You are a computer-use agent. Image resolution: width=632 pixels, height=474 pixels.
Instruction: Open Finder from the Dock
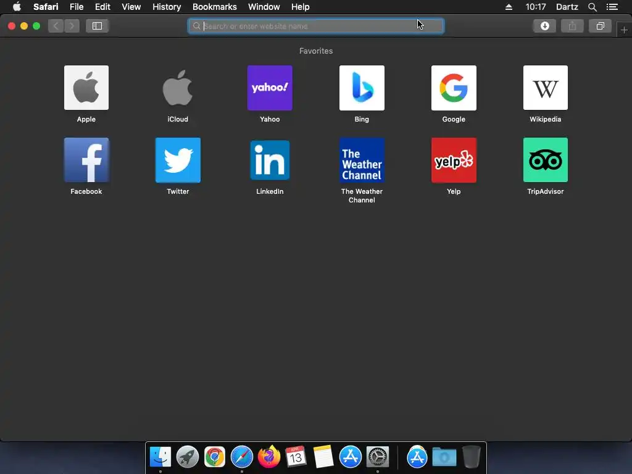(160, 457)
